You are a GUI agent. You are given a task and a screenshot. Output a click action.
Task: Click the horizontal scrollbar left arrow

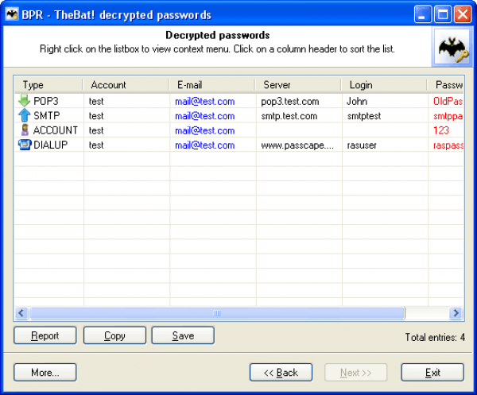[21, 313]
